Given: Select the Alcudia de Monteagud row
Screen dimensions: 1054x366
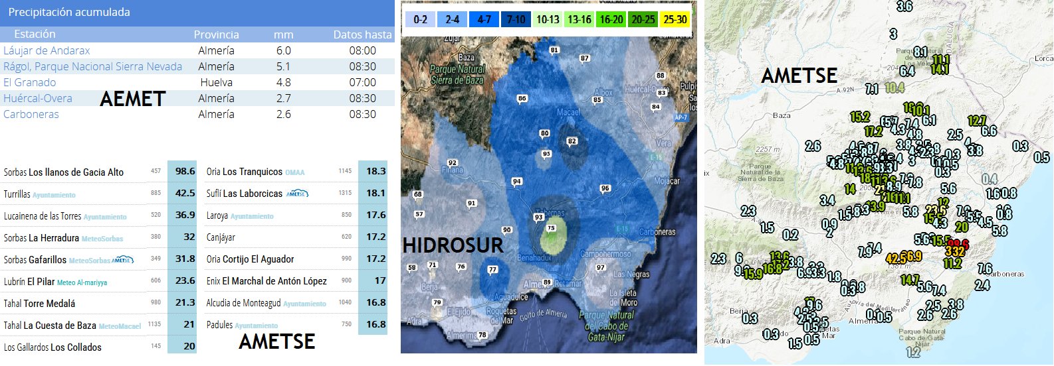Looking at the screenshot, I should [296, 302].
